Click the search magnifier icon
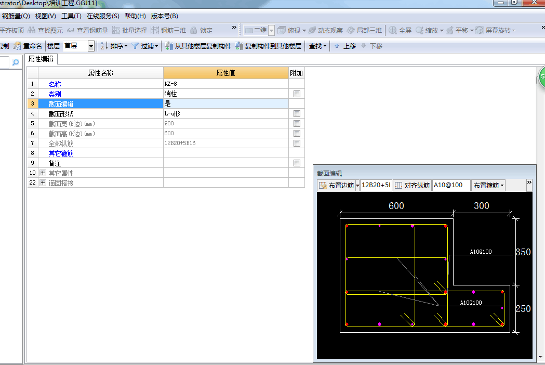Viewport: 545px width, 365px height. (16, 62)
